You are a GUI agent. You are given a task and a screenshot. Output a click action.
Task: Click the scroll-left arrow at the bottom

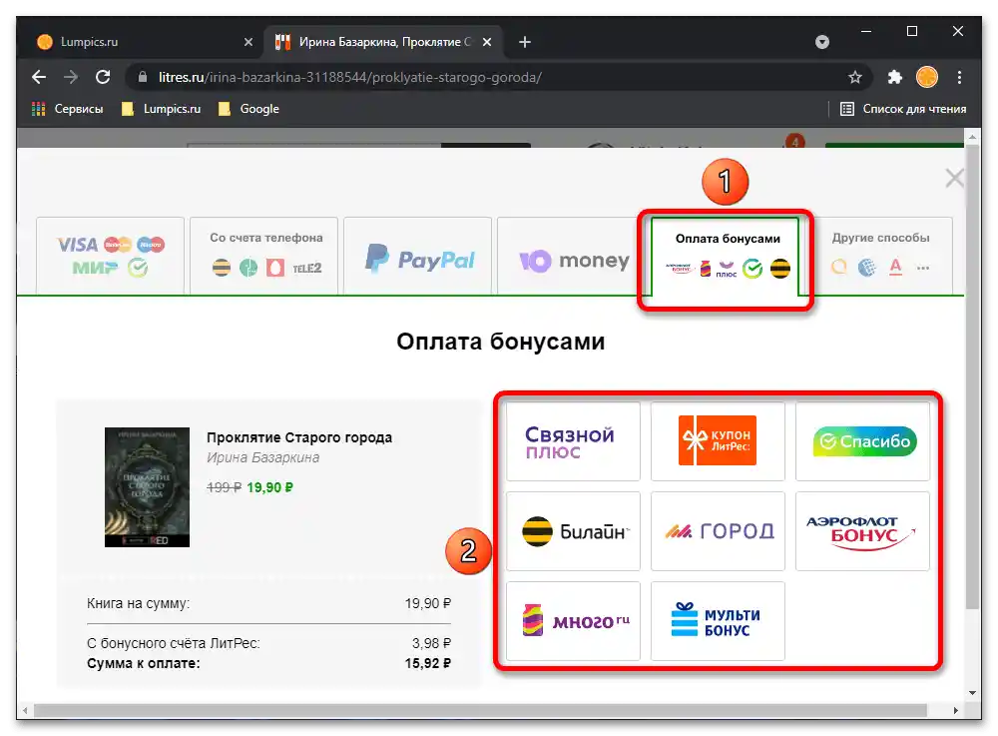tap(25, 710)
